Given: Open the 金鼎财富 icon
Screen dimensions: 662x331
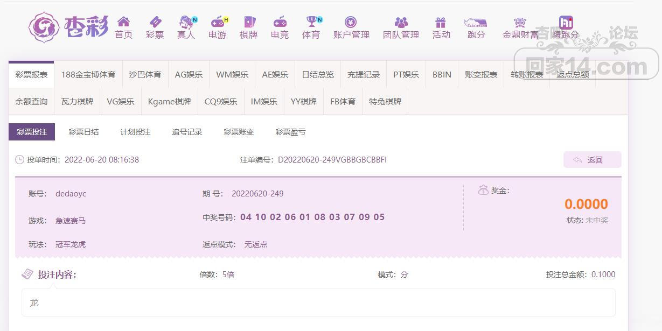Looking at the screenshot, I should point(520,22).
